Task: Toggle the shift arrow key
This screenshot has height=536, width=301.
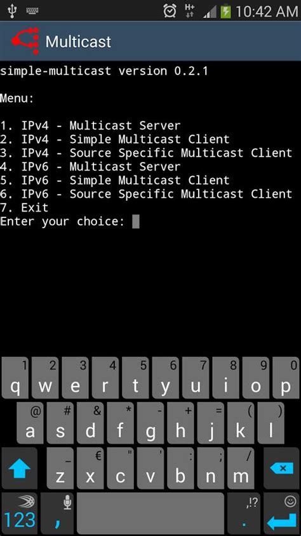Action: pyautogui.click(x=20, y=469)
